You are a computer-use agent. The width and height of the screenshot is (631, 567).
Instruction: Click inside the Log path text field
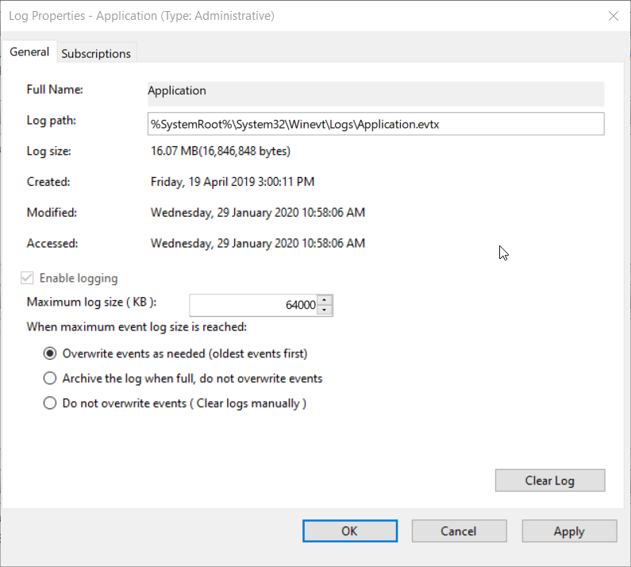pos(375,124)
